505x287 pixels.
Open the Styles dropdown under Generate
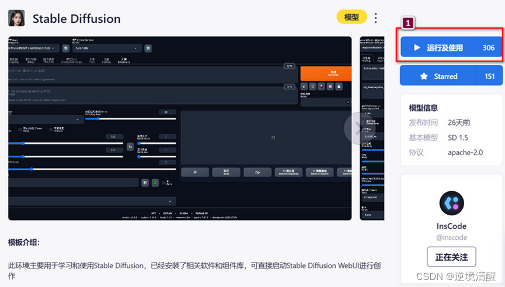(x=326, y=102)
